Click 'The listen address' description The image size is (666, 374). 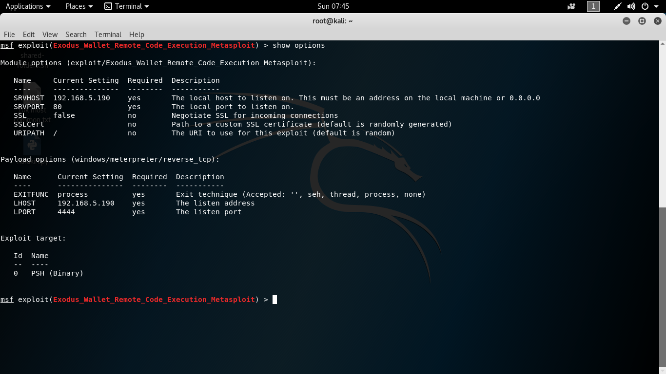pyautogui.click(x=215, y=203)
